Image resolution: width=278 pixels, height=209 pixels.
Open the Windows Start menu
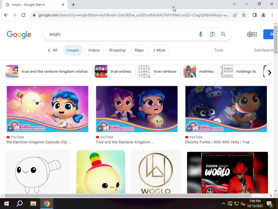(x=7, y=204)
